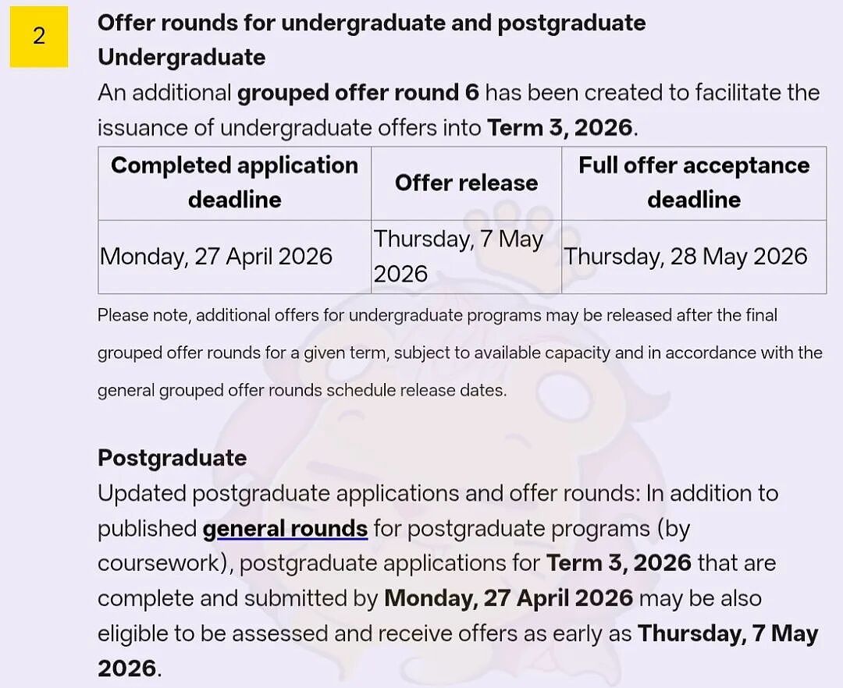
Task: Click the bold grouped offer round 6 text
Action: [358, 93]
